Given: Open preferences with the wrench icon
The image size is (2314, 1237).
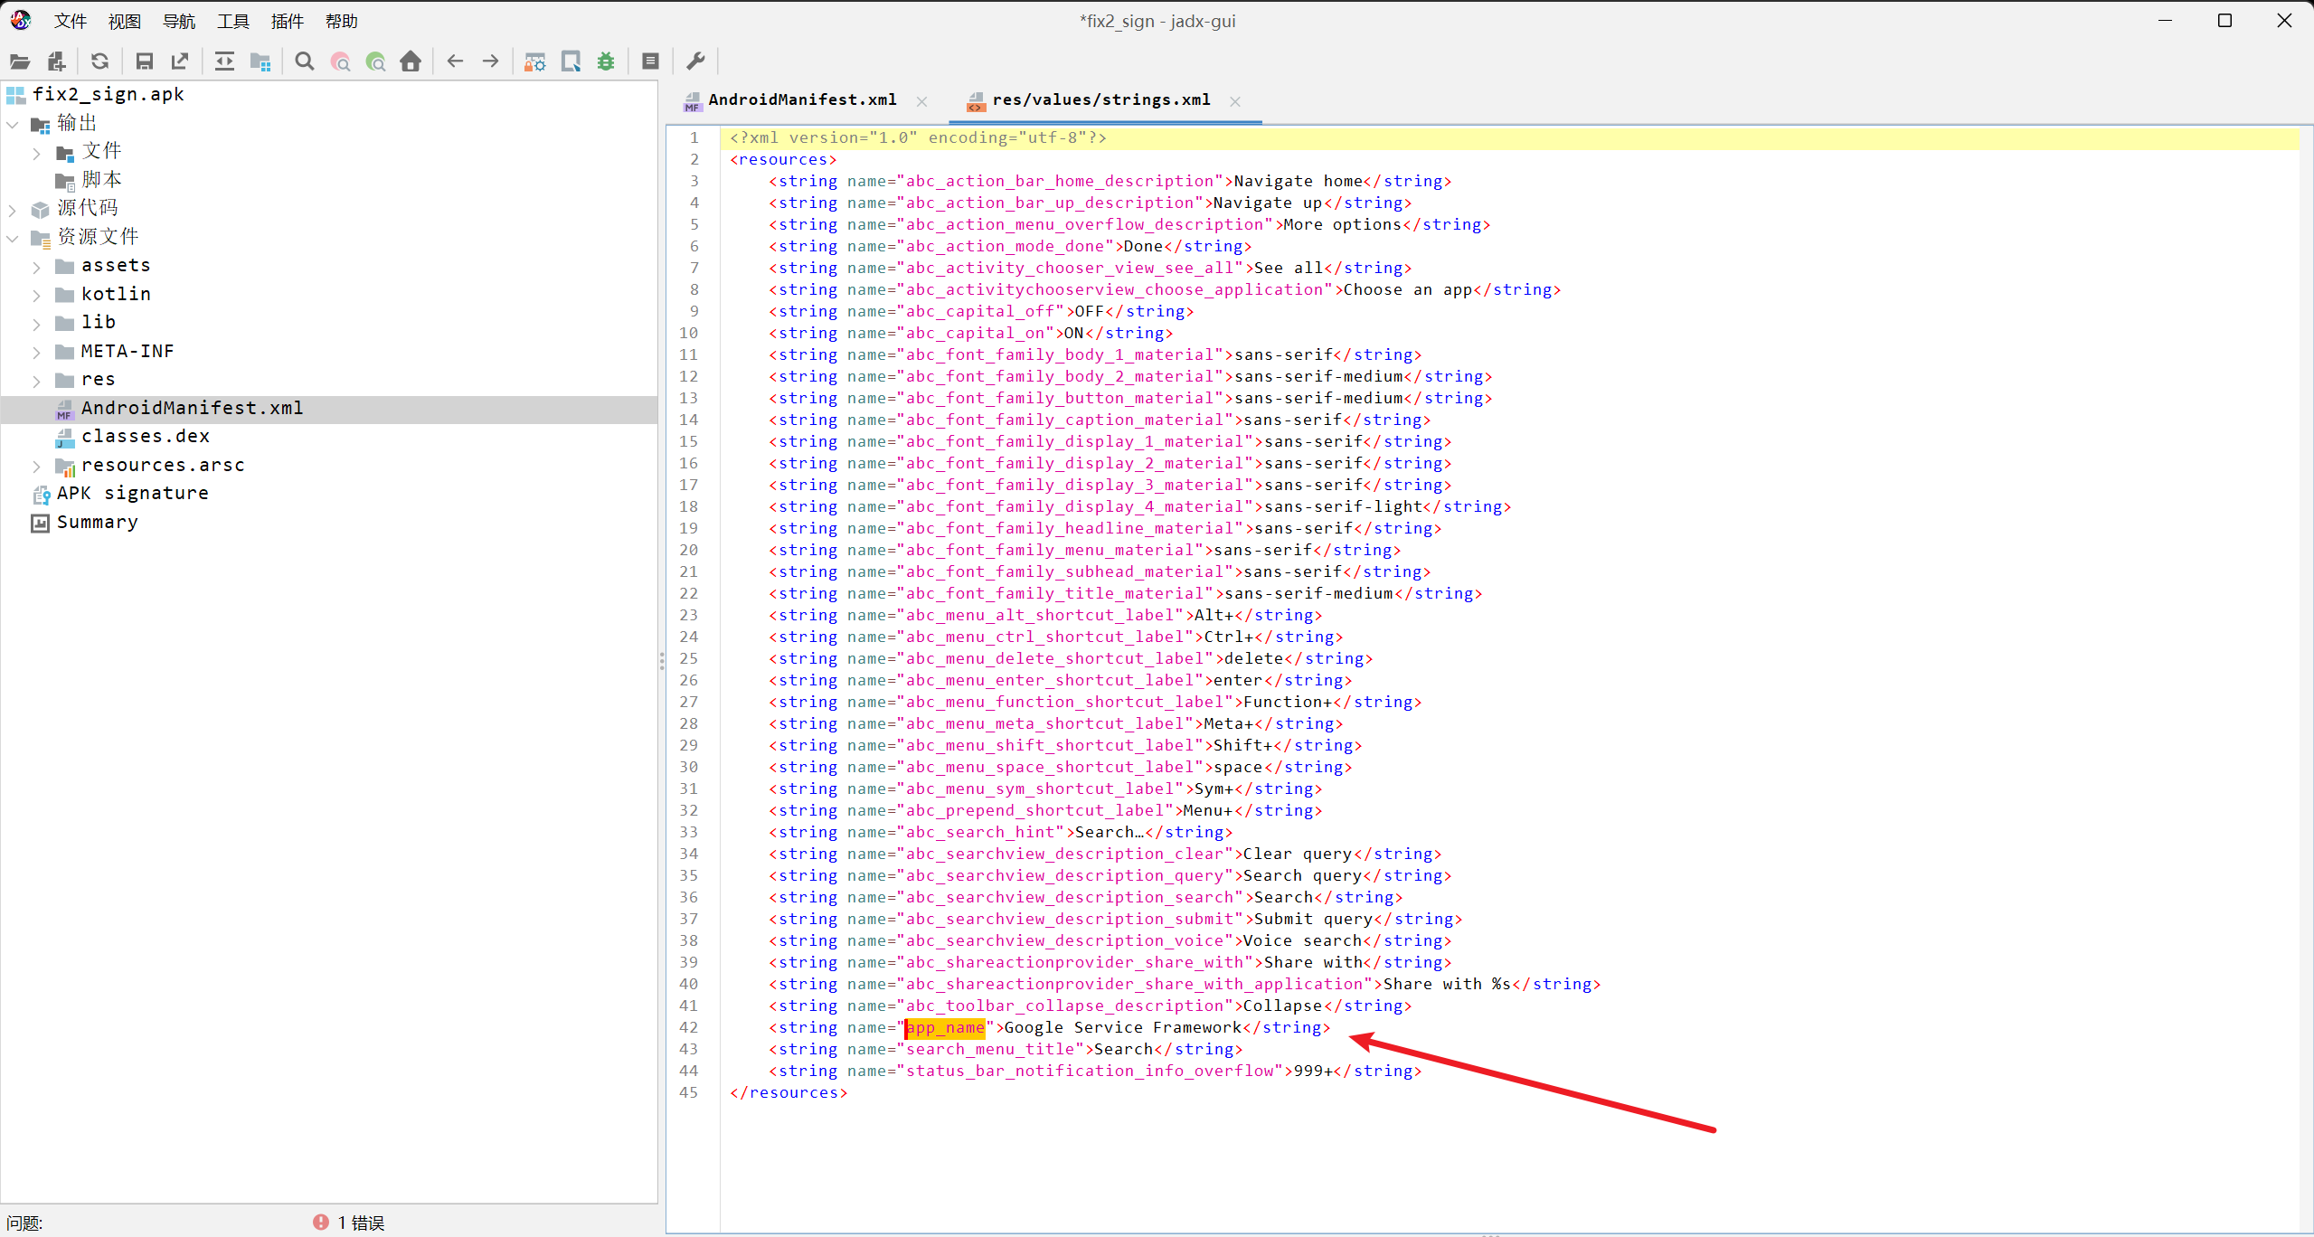Looking at the screenshot, I should pos(695,61).
